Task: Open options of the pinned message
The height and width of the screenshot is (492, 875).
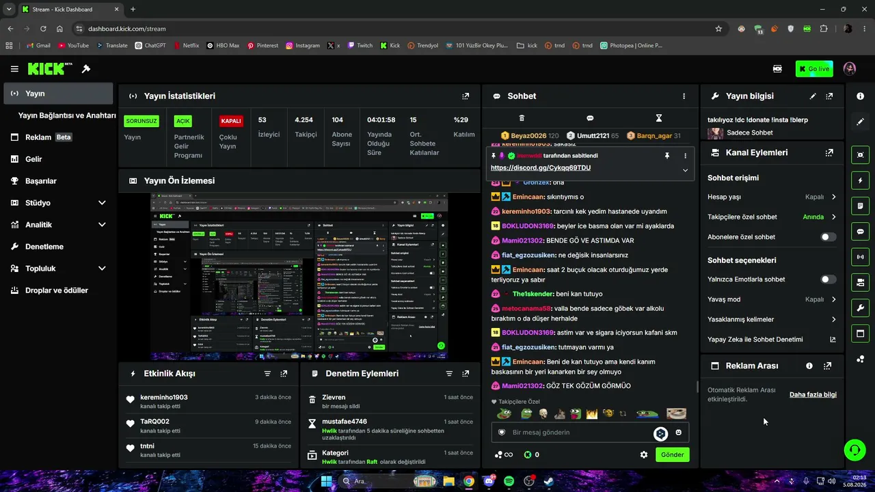Action: [685, 156]
